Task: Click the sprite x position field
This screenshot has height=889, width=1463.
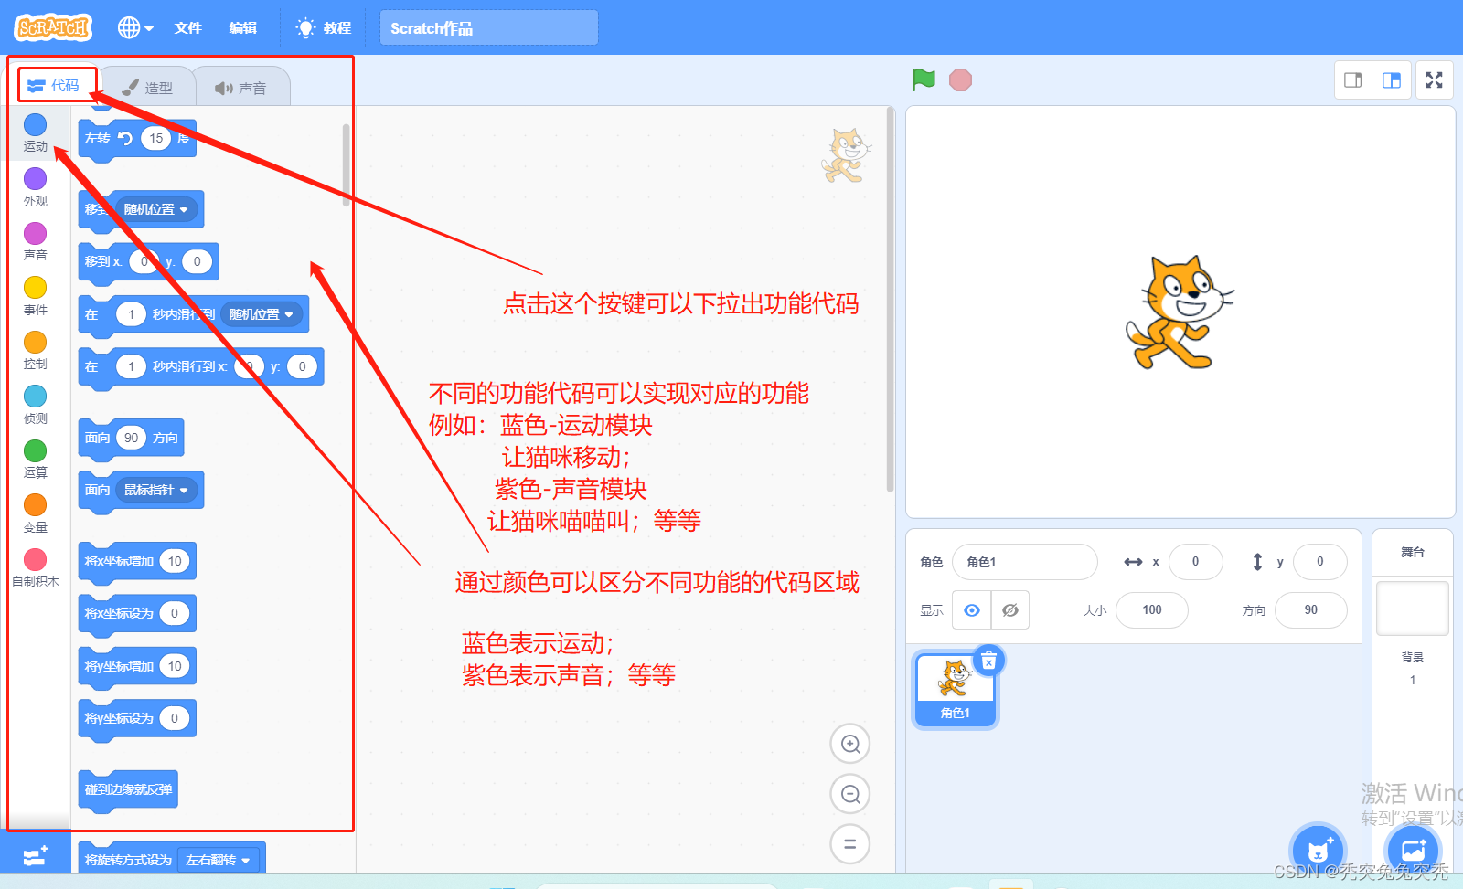Action: 1195,562
